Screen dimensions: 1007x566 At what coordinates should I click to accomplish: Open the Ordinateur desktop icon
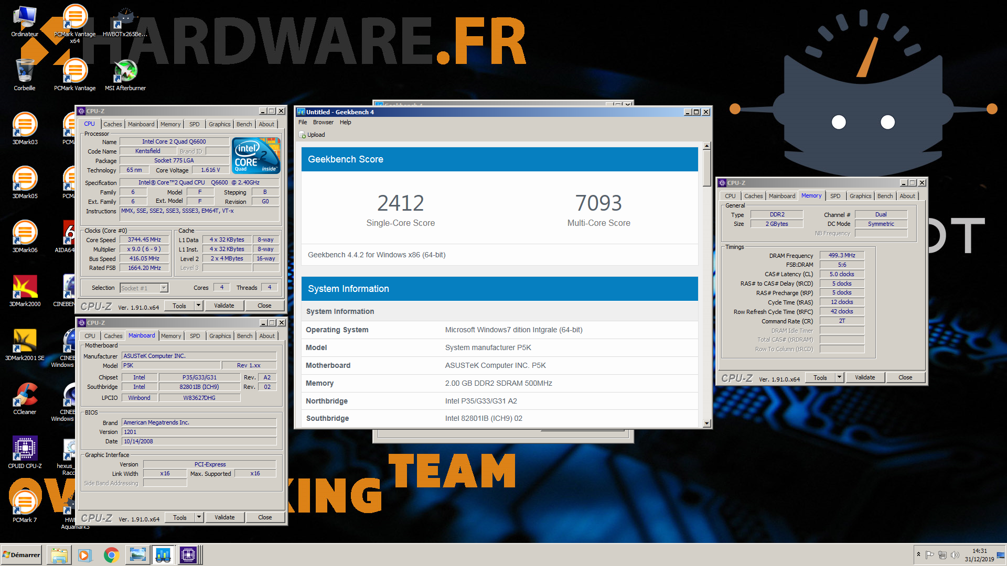tap(25, 21)
